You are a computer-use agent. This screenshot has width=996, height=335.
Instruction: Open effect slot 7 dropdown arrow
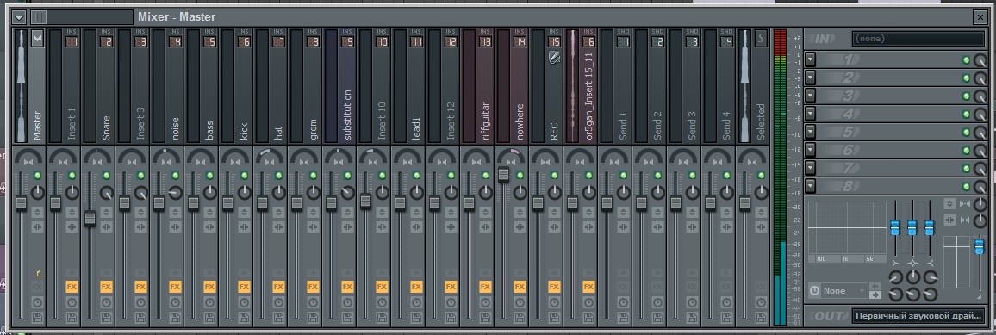pyautogui.click(x=810, y=167)
